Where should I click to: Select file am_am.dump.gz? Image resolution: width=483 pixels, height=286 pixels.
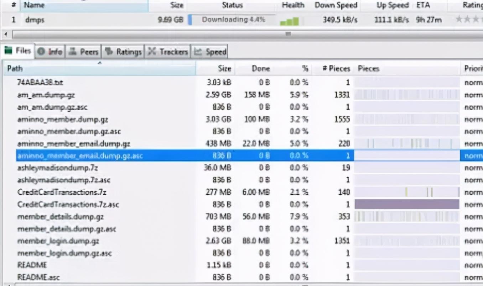tap(46, 95)
